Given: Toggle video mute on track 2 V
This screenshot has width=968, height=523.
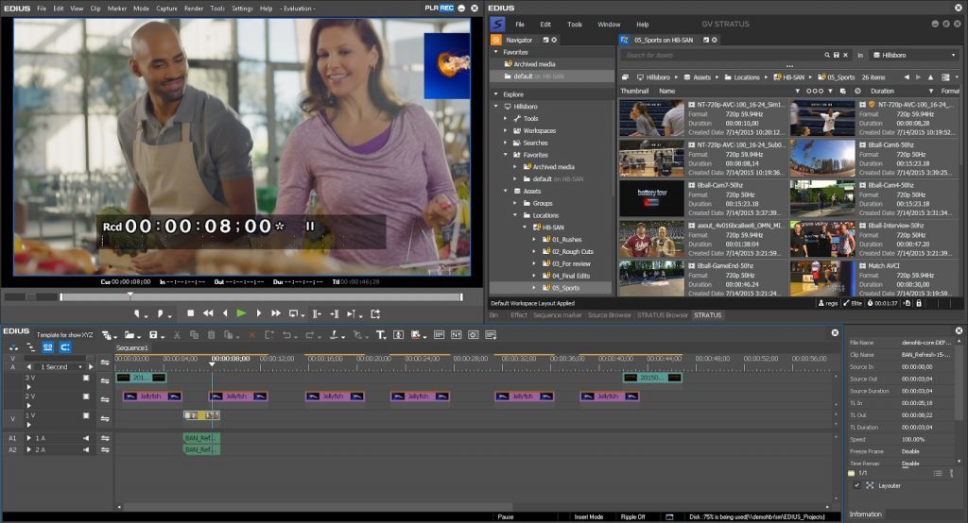Looking at the screenshot, I should coord(86,396).
